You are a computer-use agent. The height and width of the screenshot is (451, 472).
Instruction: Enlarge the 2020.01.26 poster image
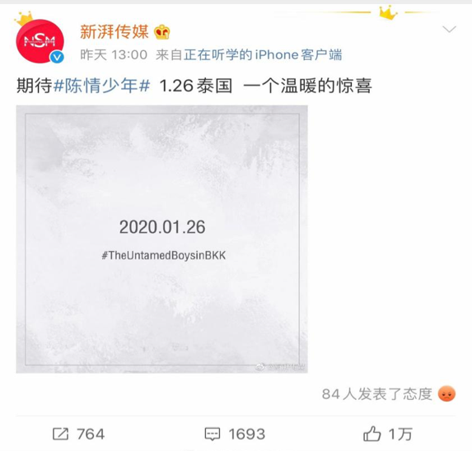click(x=162, y=239)
